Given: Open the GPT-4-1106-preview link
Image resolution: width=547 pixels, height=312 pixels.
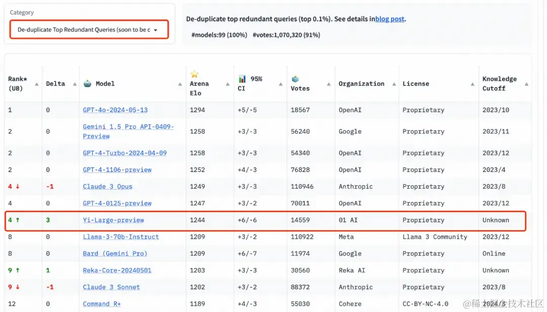Looking at the screenshot, I should [117, 170].
